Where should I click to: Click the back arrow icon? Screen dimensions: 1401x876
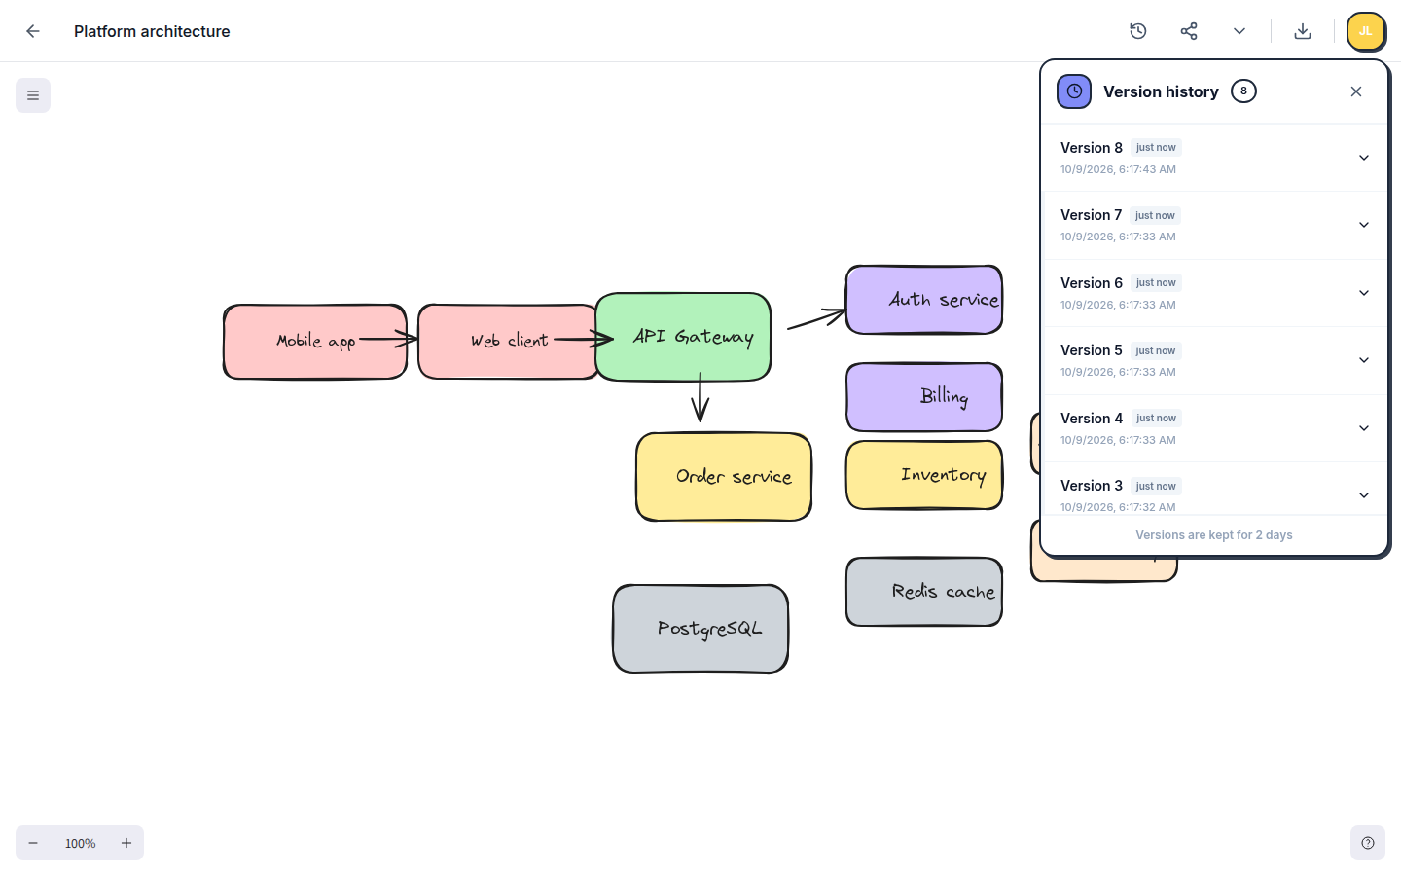tap(33, 31)
